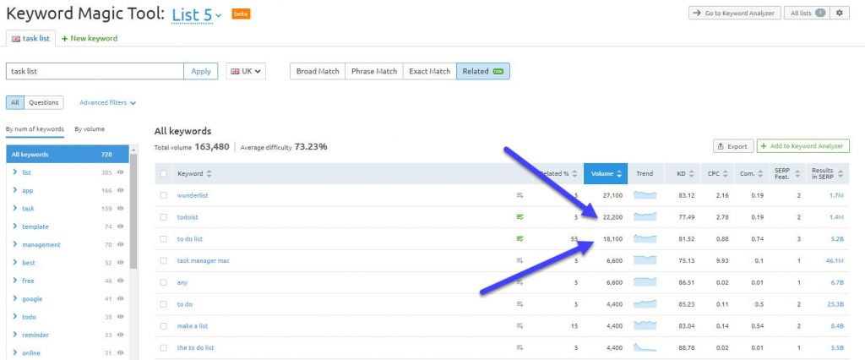The image size is (865, 360).
Task: Toggle eye icon for task group
Action: point(120,208)
